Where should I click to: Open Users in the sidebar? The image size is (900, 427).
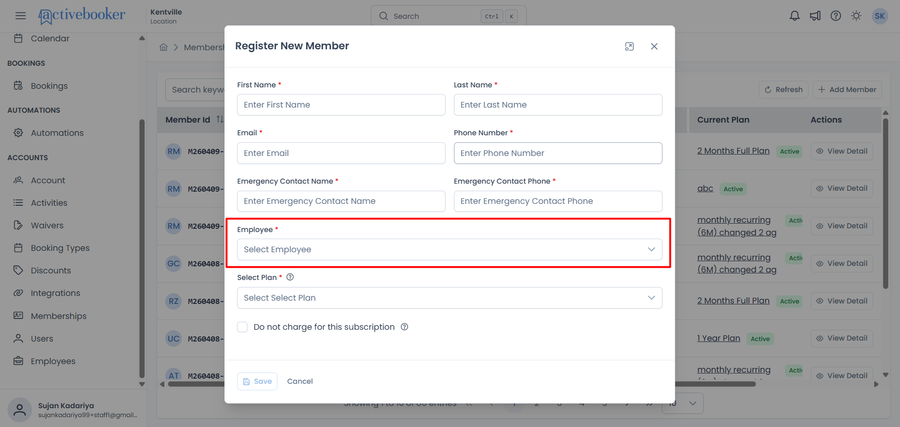[x=42, y=339]
